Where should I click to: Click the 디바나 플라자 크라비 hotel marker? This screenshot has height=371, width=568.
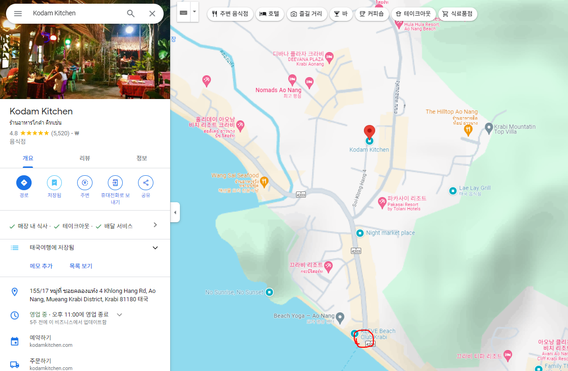pos(329,57)
